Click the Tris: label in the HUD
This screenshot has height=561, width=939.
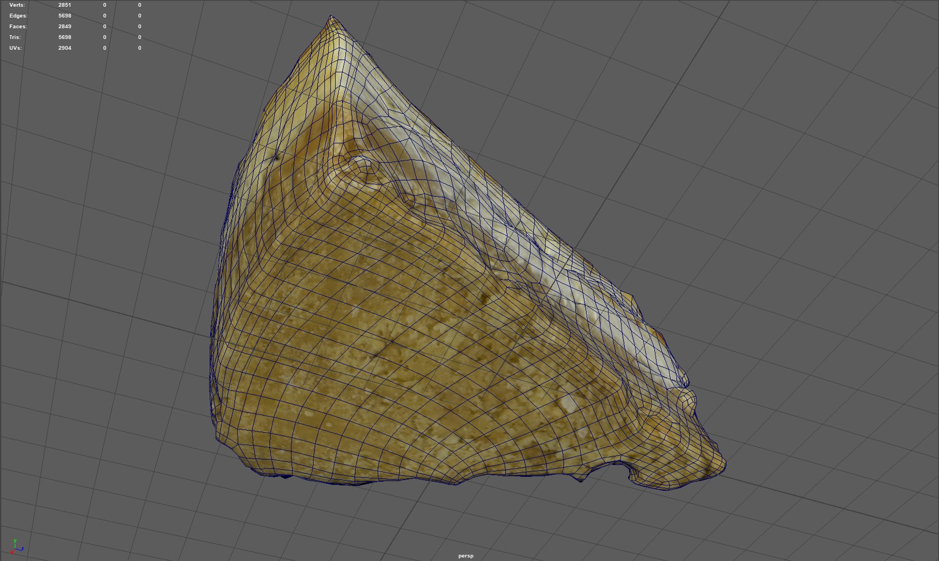pos(15,37)
